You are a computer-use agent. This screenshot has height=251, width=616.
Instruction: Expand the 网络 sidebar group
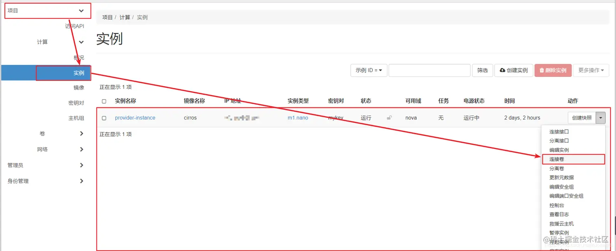point(81,149)
